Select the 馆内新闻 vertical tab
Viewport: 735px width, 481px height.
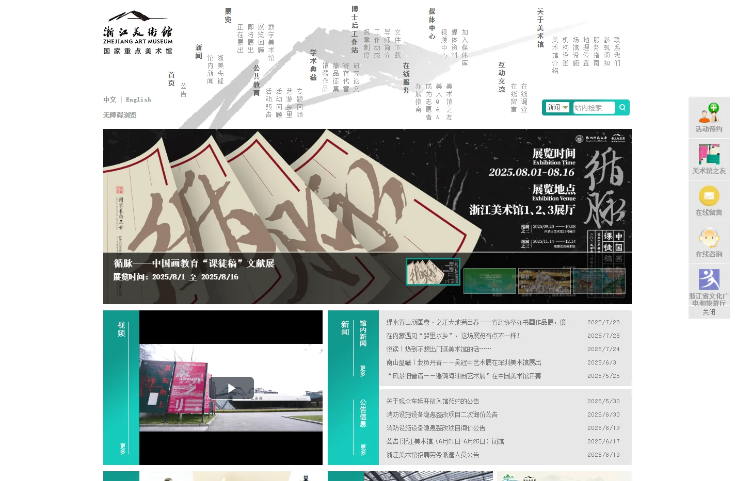tap(363, 333)
